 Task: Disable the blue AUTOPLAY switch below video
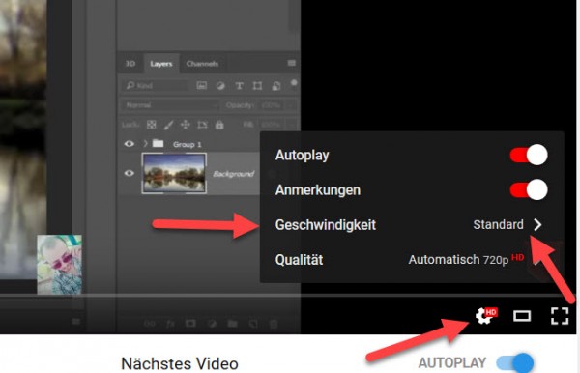[x=515, y=362]
